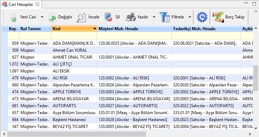Click the blue refresh gear icon

pyautogui.click(x=202, y=17)
